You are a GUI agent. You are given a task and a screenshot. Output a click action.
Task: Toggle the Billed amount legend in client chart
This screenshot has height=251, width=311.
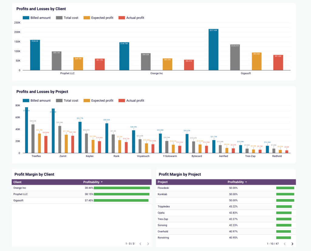click(36, 18)
